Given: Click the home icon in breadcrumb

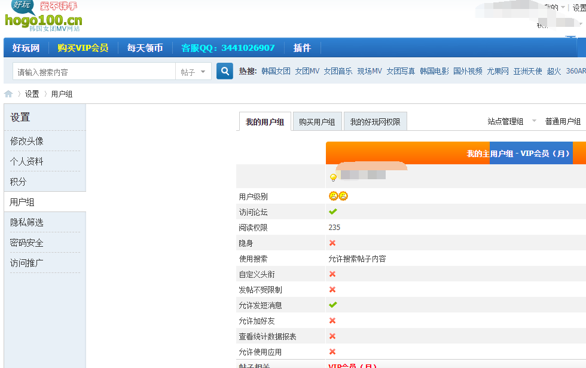Looking at the screenshot, I should tap(8, 94).
